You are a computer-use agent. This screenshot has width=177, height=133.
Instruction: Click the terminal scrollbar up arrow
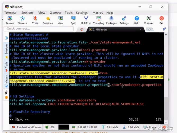point(166,35)
